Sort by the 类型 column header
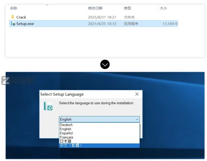 point(127,8)
